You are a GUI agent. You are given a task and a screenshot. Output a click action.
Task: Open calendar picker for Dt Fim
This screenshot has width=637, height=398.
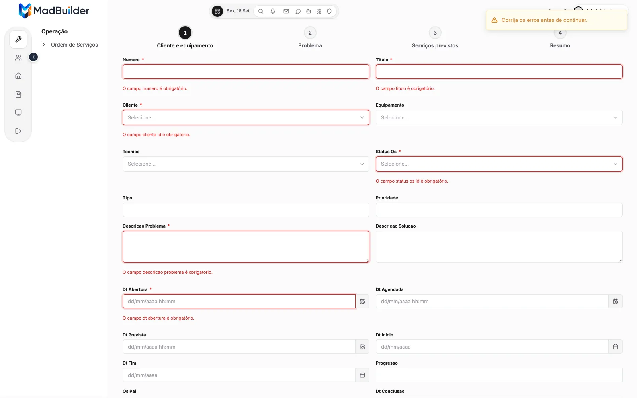tap(362, 375)
